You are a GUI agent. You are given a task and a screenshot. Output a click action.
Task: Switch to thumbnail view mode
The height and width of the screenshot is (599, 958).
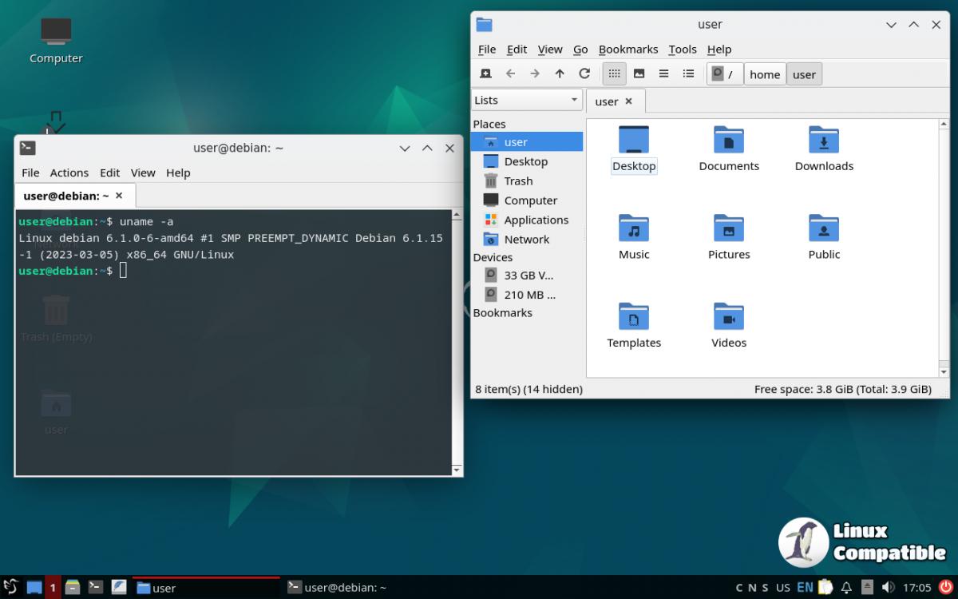click(639, 73)
